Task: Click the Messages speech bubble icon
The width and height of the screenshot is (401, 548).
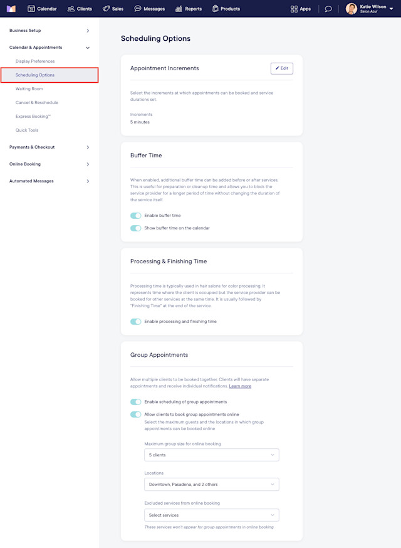Action: click(x=138, y=9)
